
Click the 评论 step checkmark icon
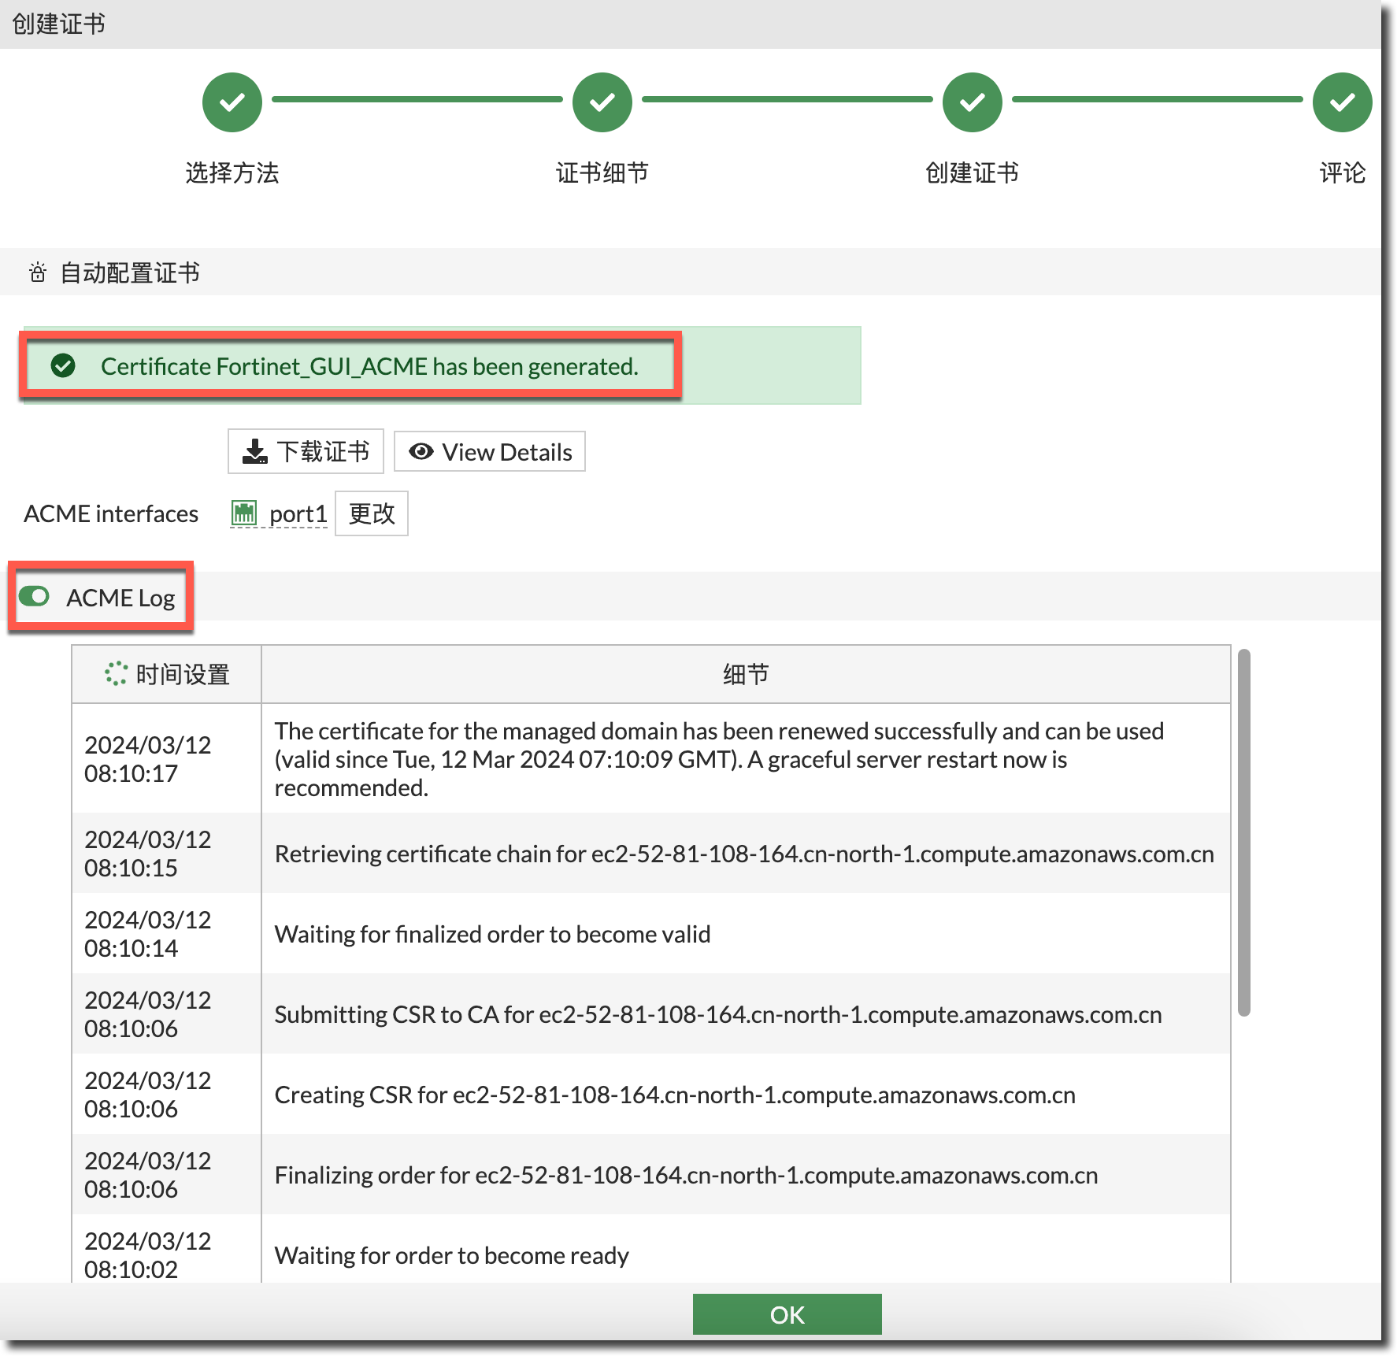(x=1342, y=102)
